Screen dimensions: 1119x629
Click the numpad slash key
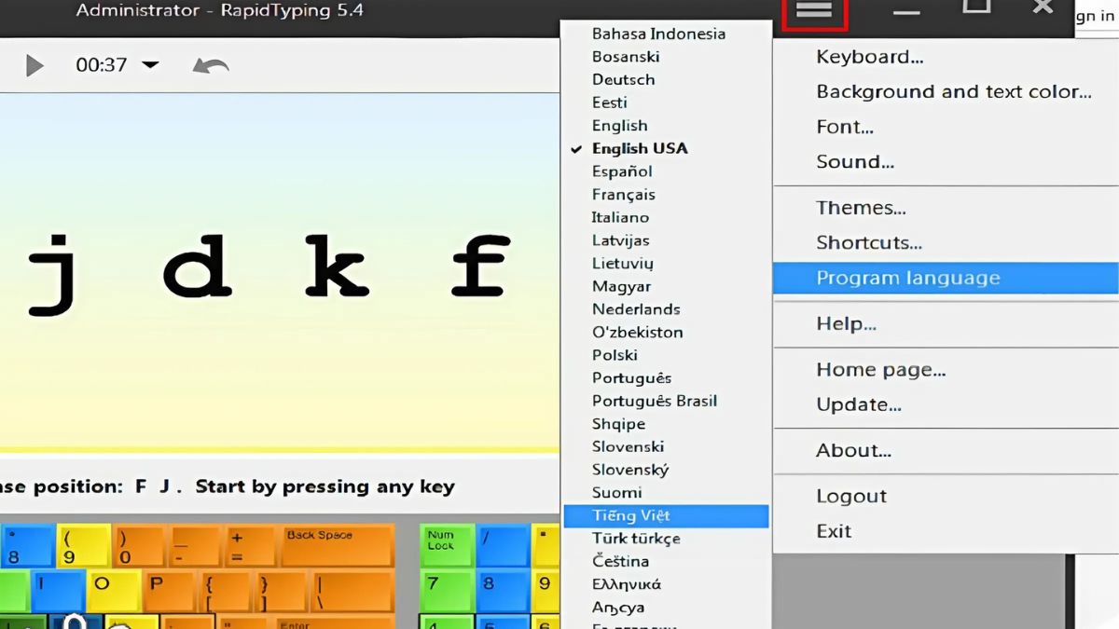[x=503, y=546]
